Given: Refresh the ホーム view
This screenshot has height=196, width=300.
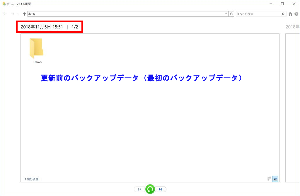Looking at the screenshot, I should tap(231, 14).
